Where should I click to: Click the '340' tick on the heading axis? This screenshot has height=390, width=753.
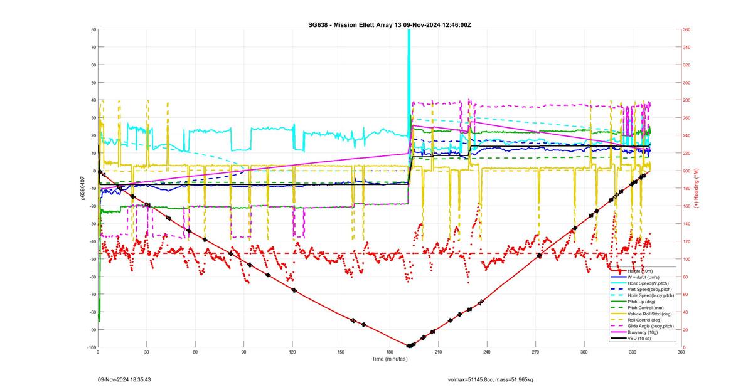pos(687,47)
